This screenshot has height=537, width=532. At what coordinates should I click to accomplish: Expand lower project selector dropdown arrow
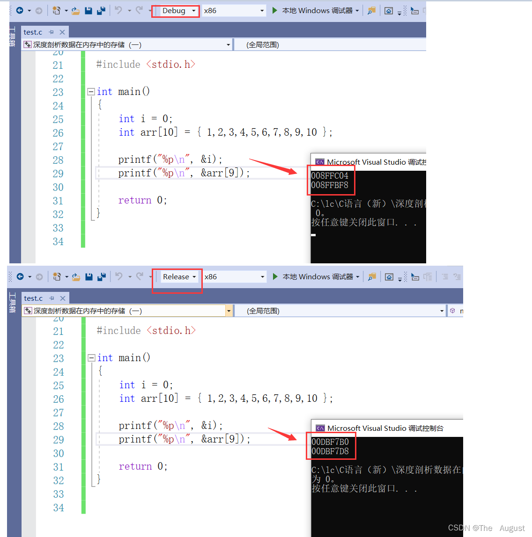point(229,311)
